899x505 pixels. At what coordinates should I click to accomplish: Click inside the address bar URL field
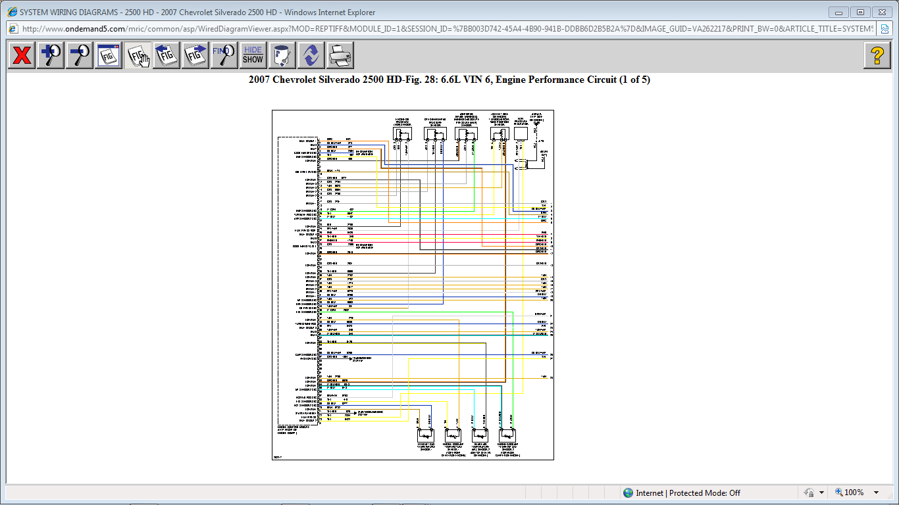click(x=263, y=30)
